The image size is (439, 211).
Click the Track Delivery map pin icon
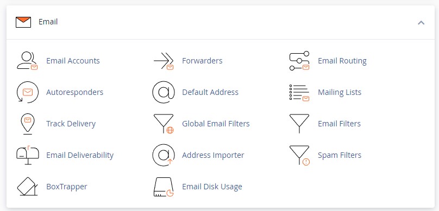pyautogui.click(x=27, y=124)
